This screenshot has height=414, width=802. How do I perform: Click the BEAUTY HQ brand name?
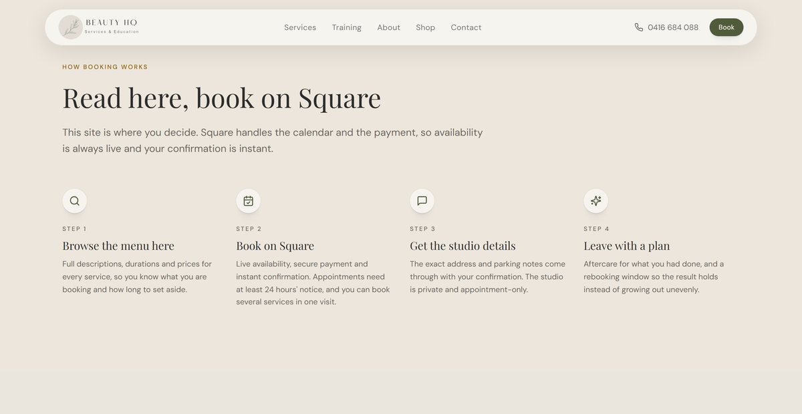point(112,23)
